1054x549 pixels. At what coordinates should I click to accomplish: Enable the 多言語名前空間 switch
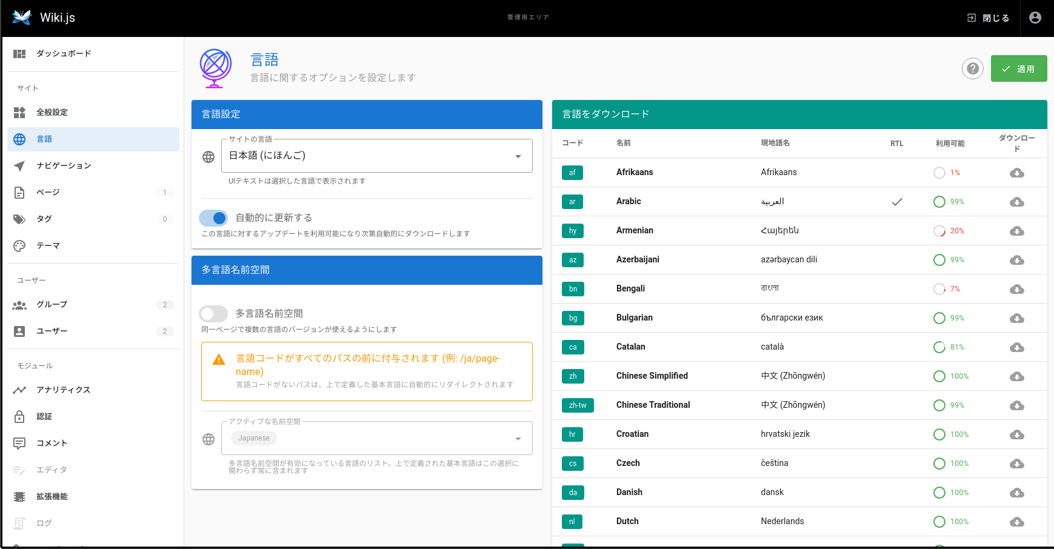coord(213,313)
